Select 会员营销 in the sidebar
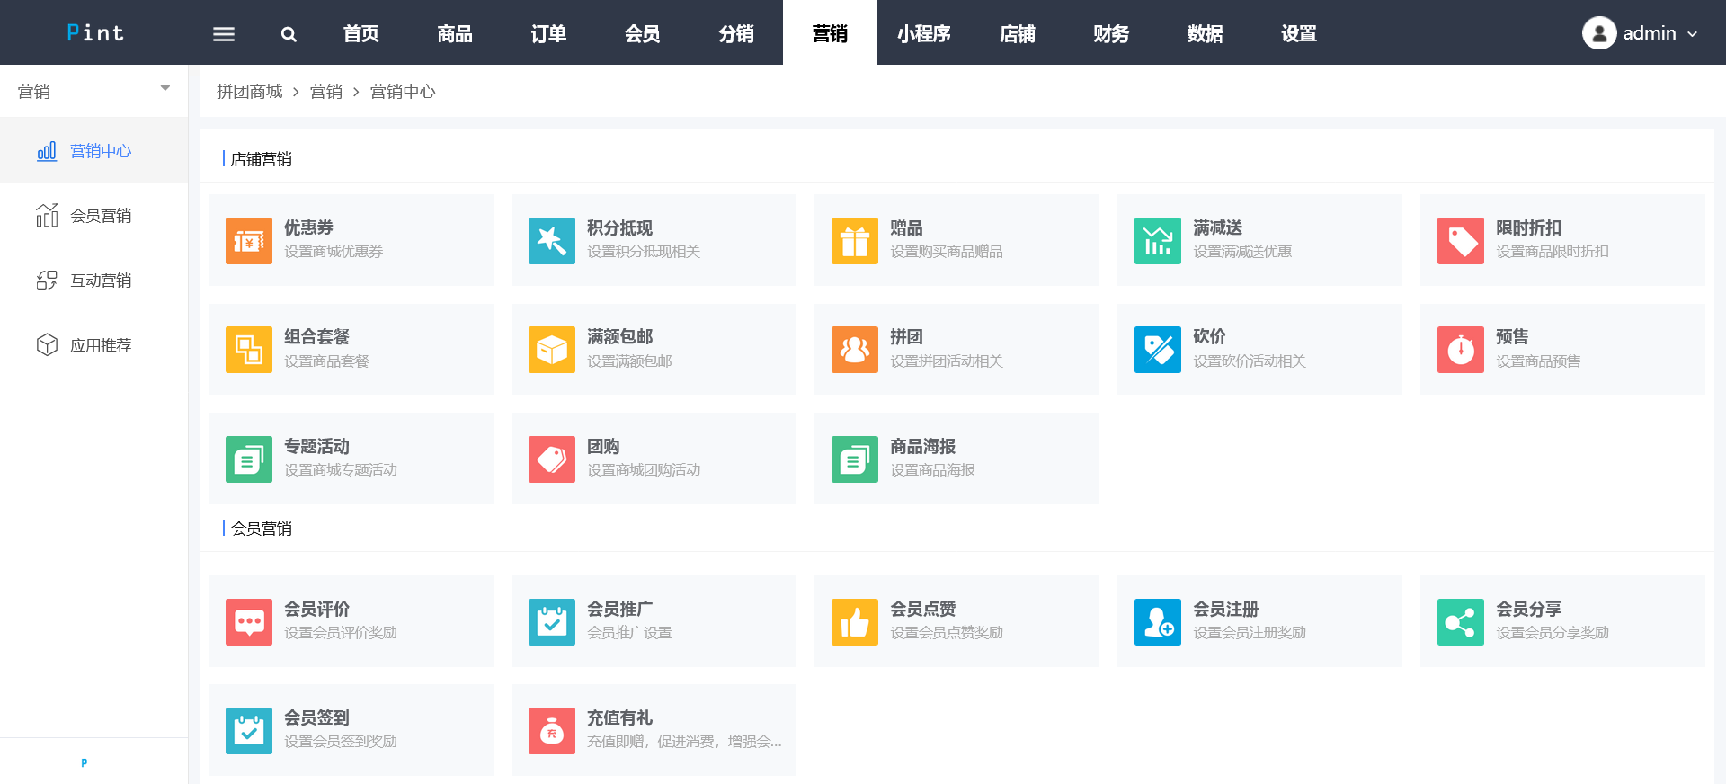The width and height of the screenshot is (1726, 784). [101, 216]
